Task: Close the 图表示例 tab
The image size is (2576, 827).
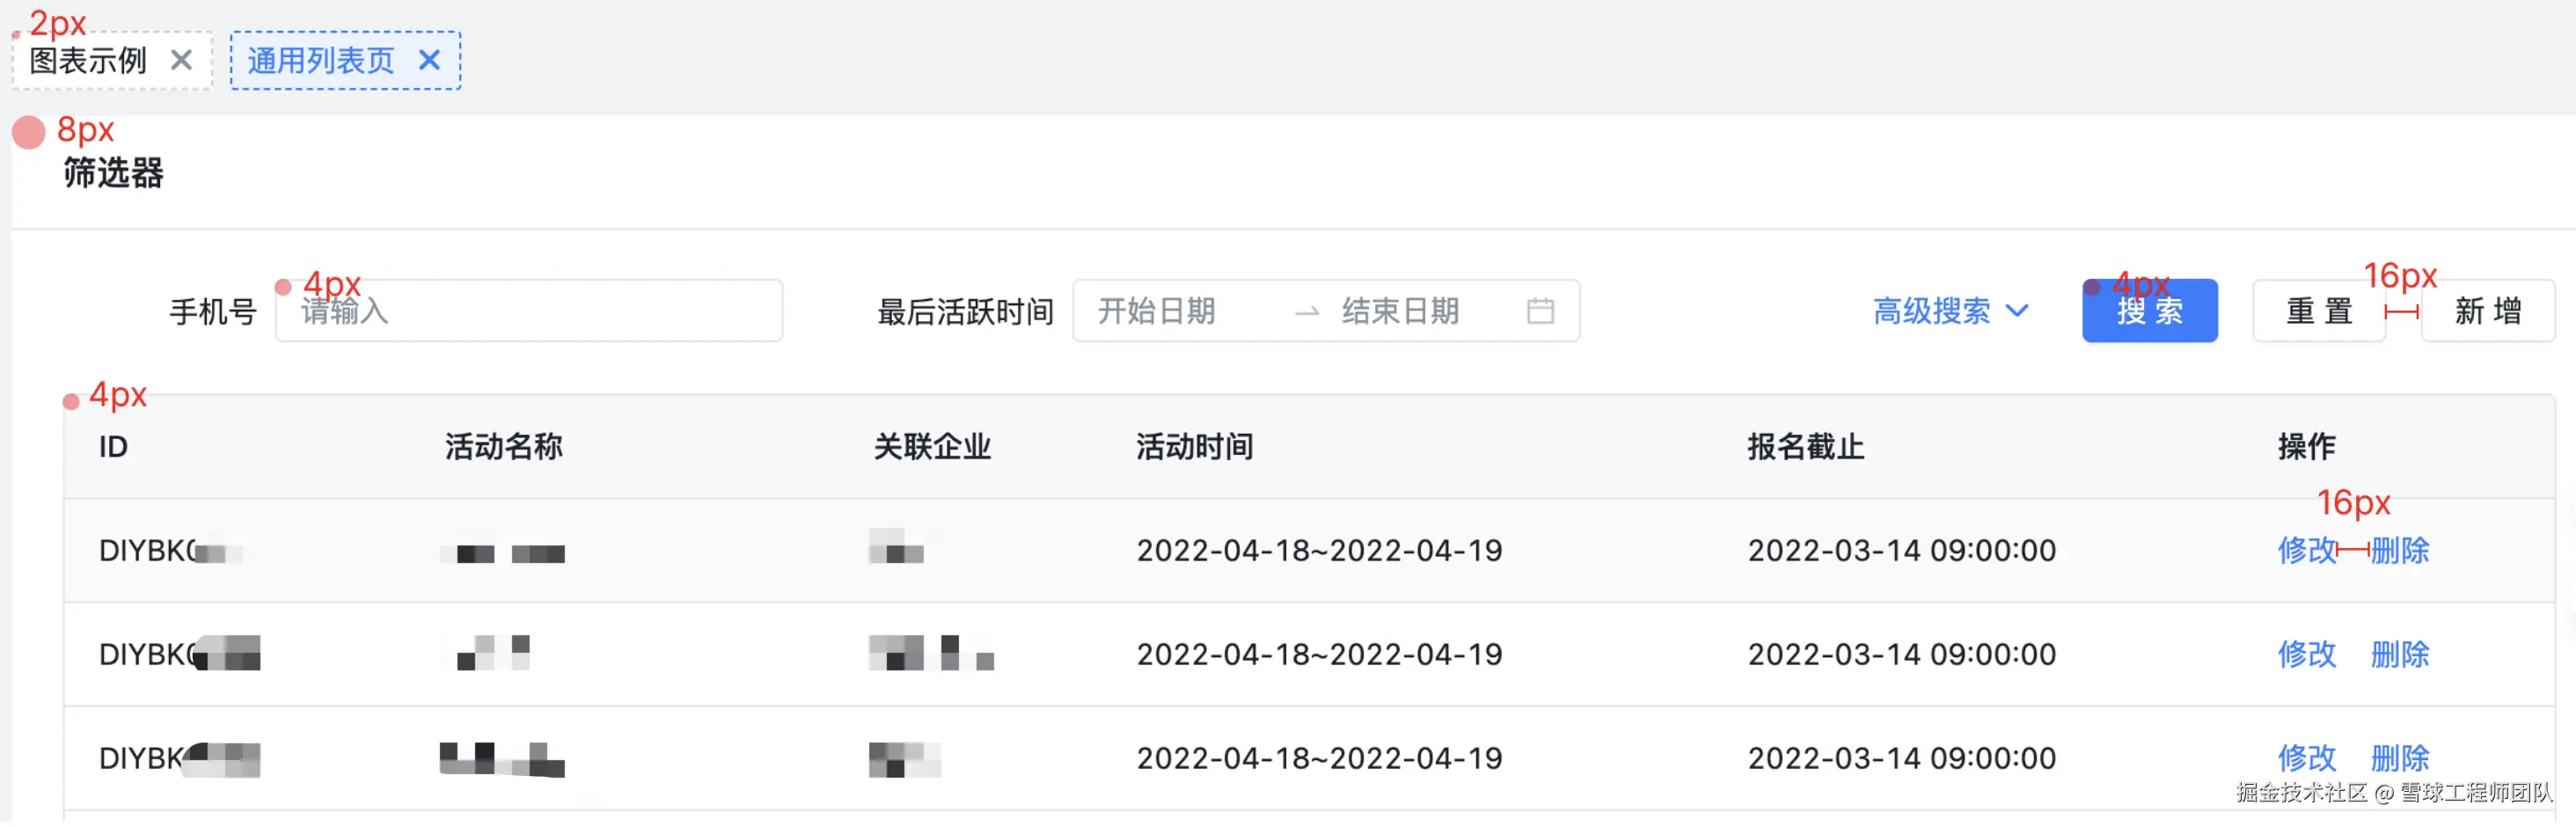Action: point(181,61)
